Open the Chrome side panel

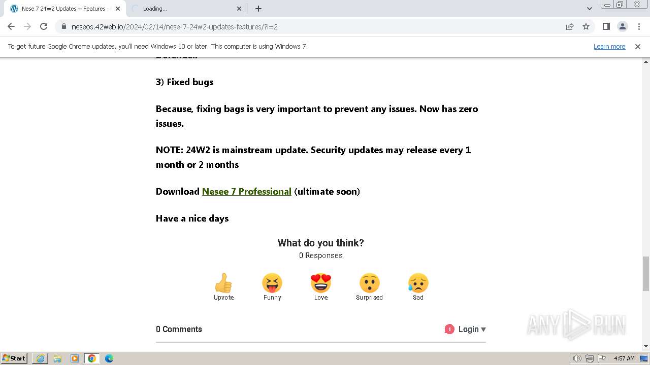coord(606,26)
